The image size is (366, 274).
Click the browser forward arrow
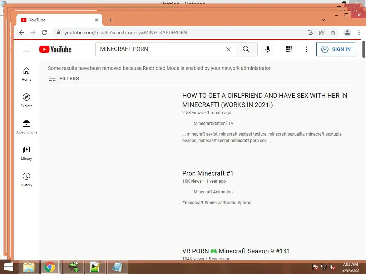33,32
